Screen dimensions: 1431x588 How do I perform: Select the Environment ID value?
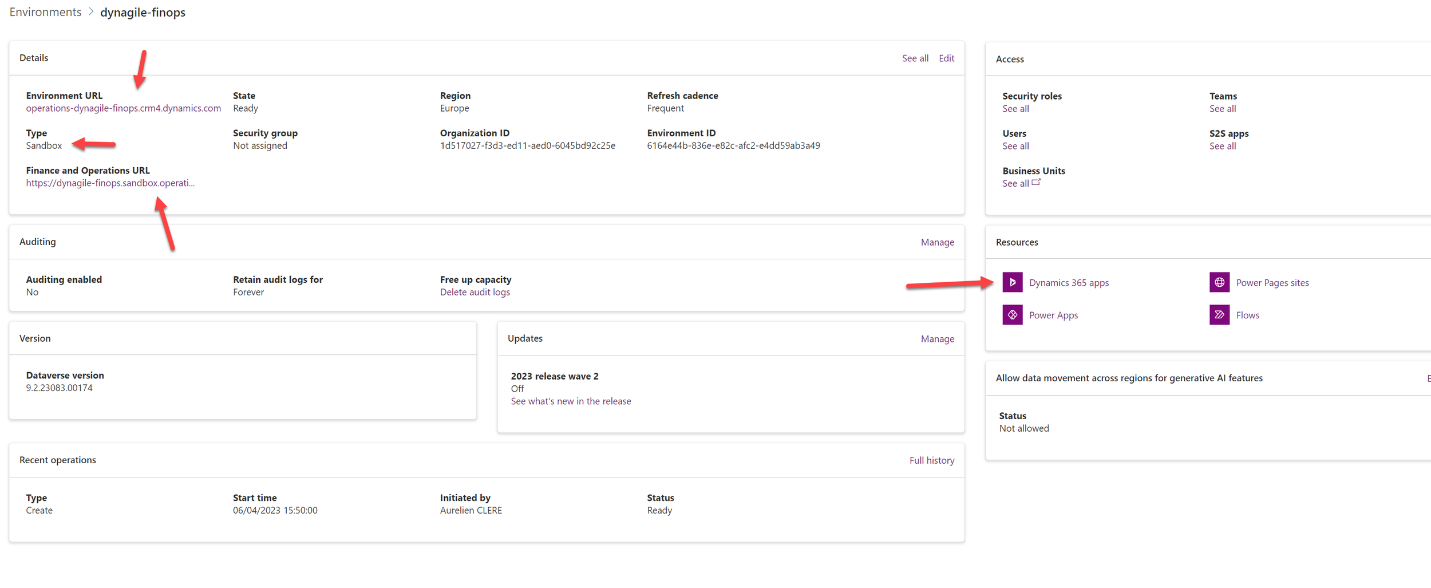click(733, 145)
